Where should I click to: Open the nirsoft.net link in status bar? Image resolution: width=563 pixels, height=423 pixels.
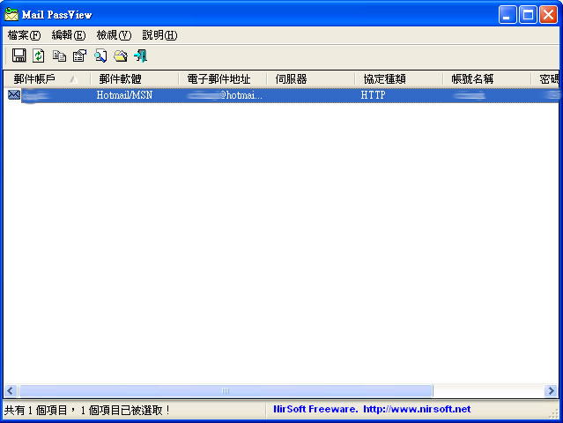416,410
